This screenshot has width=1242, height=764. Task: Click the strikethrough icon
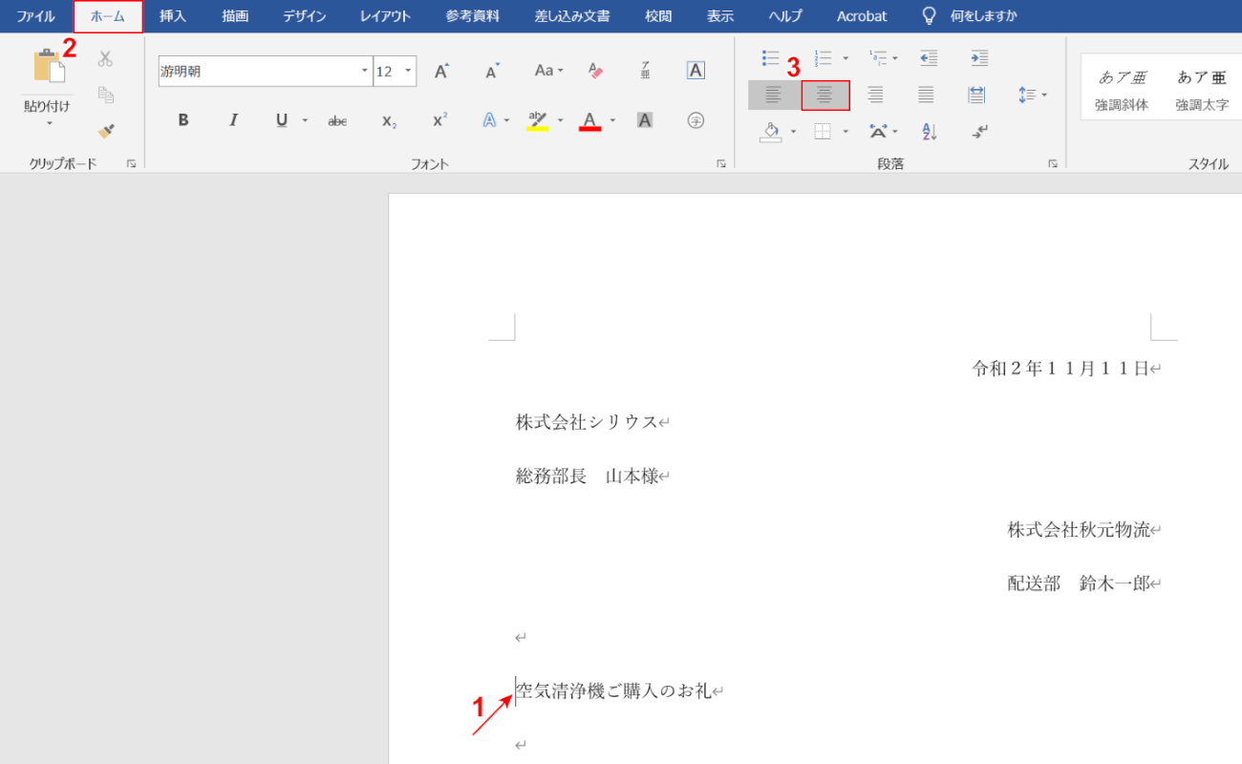[336, 120]
